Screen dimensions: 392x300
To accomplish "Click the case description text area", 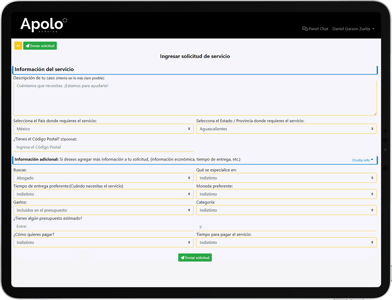I will [195, 98].
